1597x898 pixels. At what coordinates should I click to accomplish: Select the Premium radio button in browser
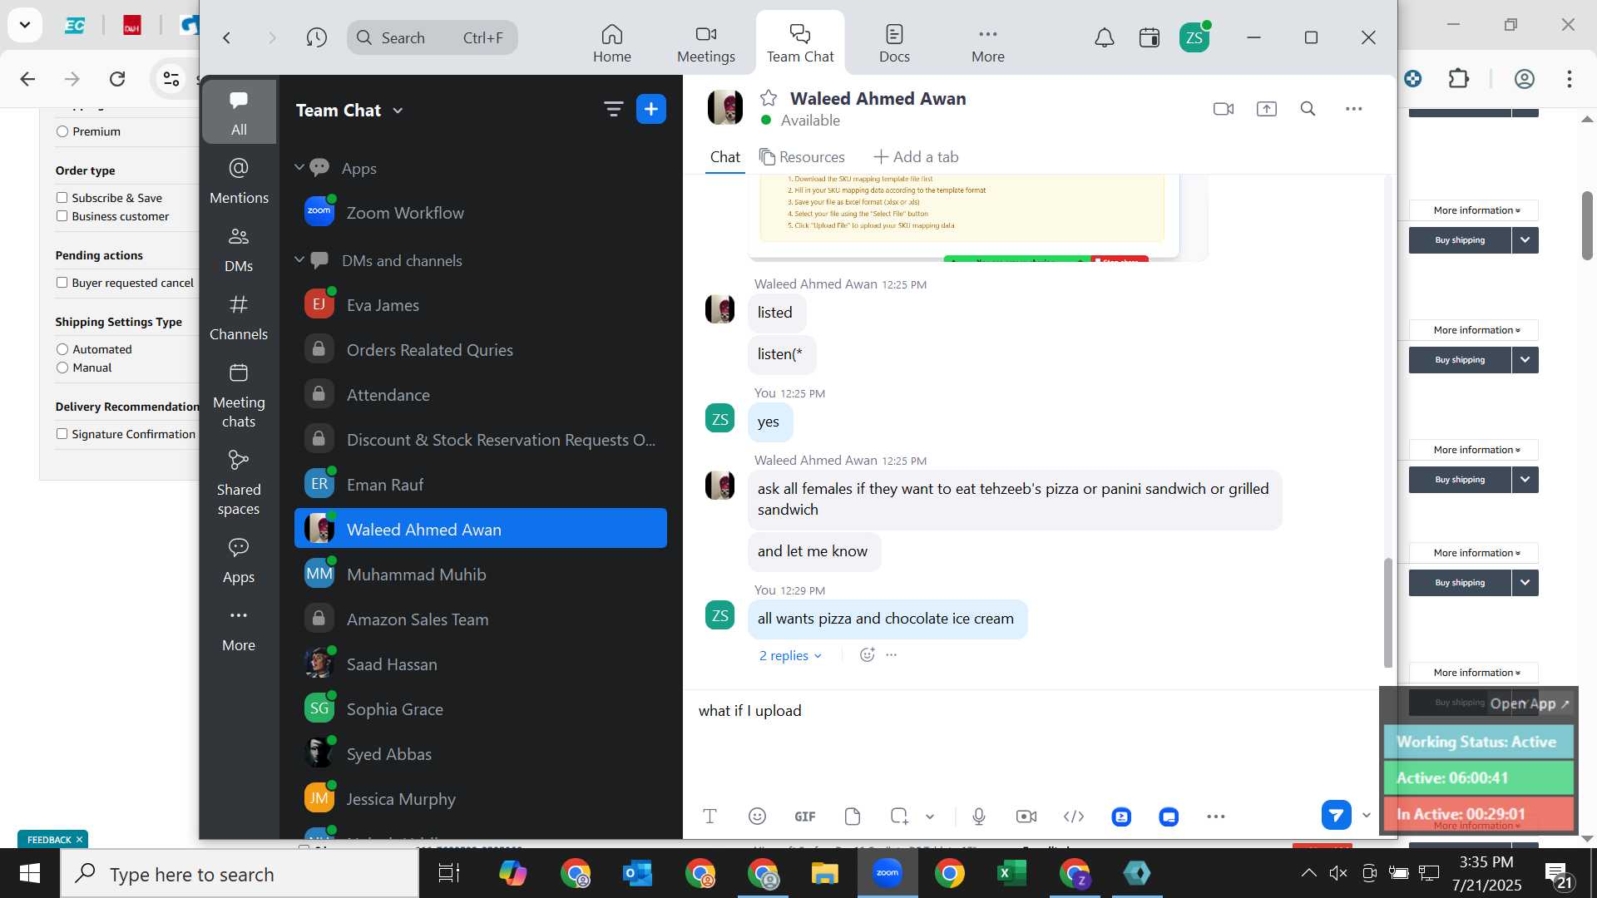click(x=62, y=131)
